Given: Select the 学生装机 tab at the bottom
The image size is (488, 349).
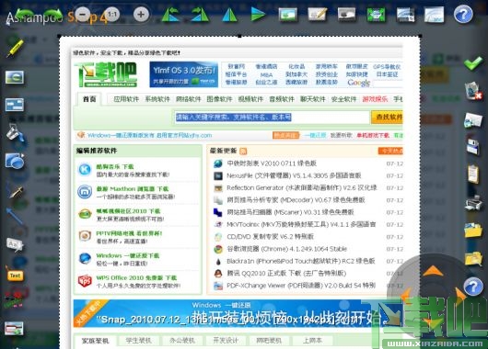Looking at the screenshot, I should [x=138, y=341].
